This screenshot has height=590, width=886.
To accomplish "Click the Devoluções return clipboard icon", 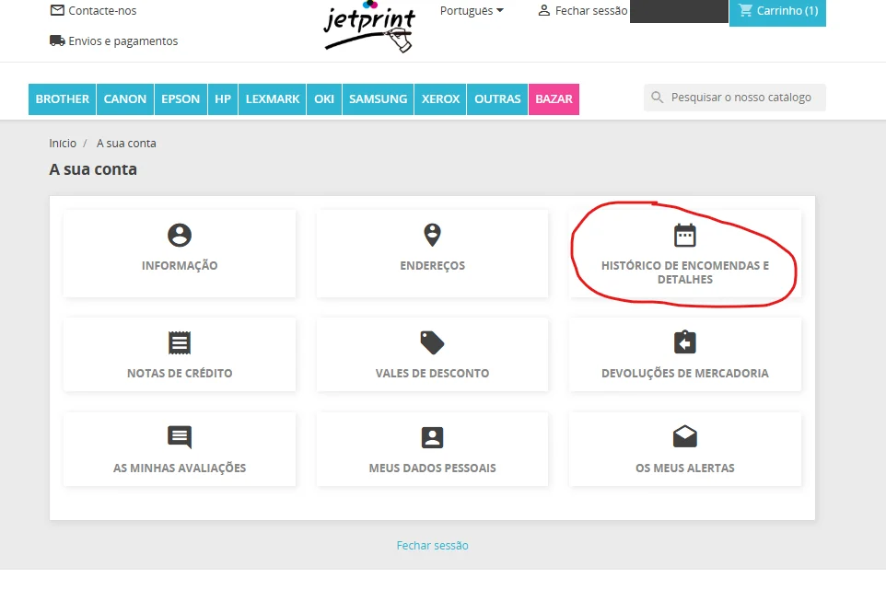I will tap(685, 342).
